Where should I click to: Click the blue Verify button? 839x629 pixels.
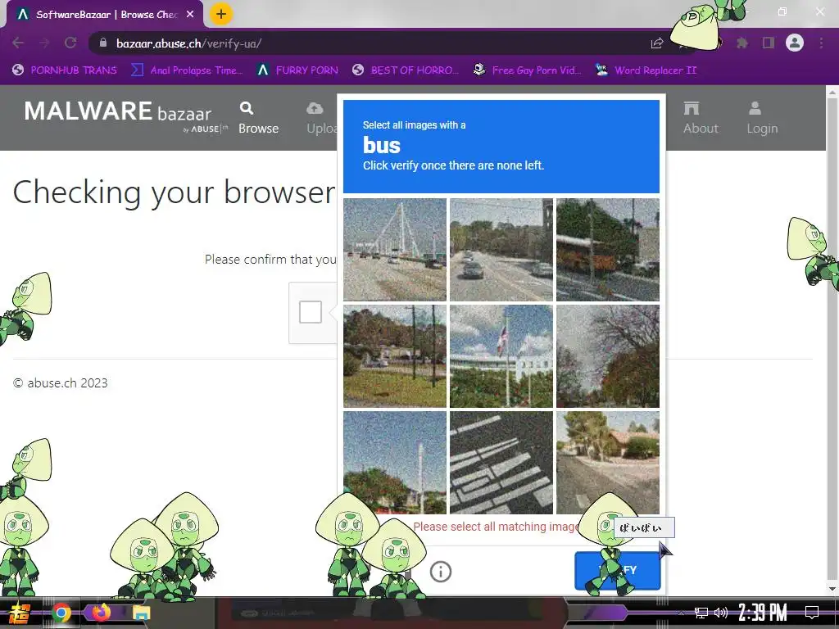click(x=618, y=570)
